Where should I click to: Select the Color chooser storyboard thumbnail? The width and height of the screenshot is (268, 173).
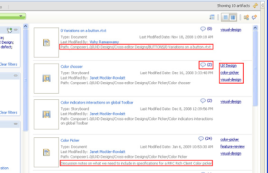click(x=46, y=78)
